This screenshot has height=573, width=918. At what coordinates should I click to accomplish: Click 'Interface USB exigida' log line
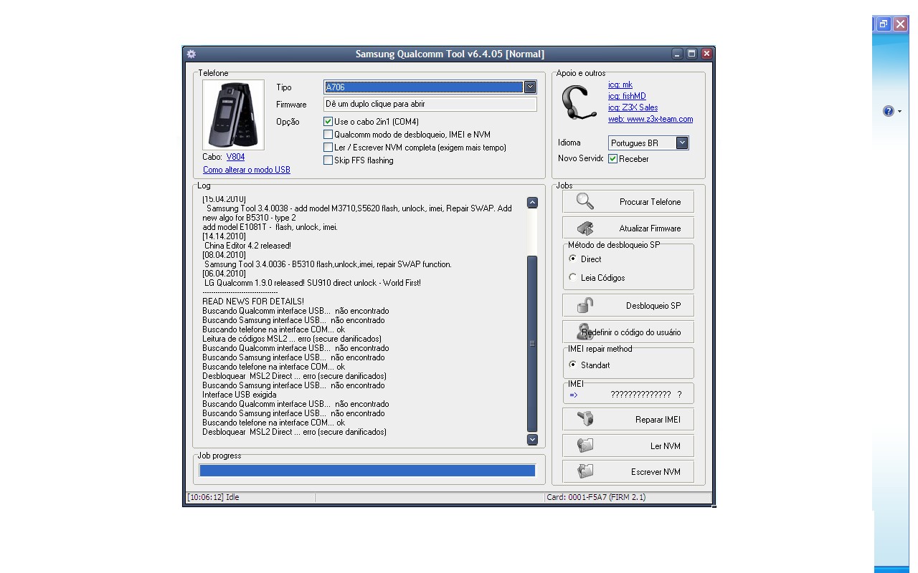point(239,395)
